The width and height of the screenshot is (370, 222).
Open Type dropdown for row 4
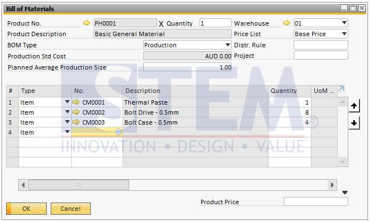click(67, 132)
